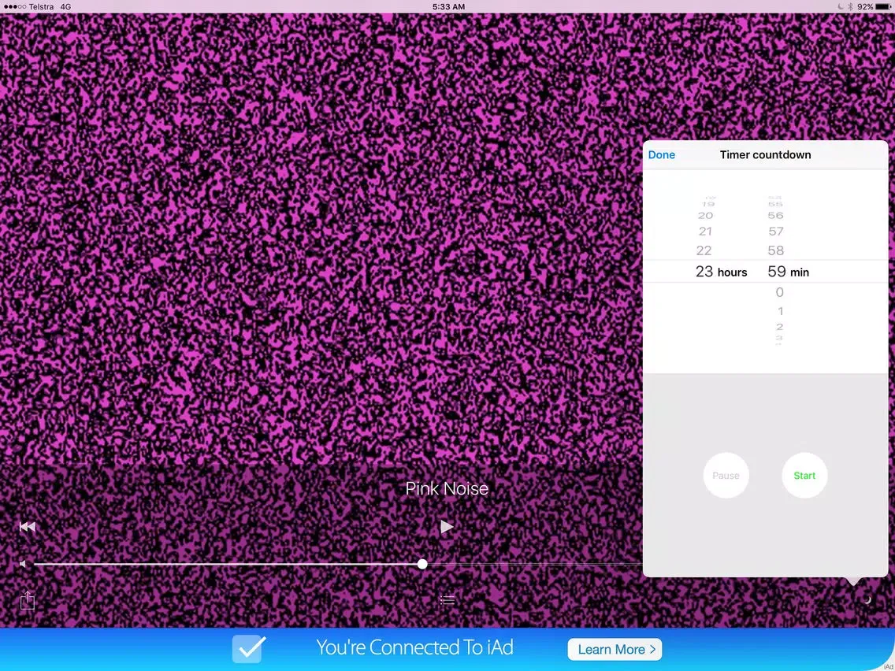Tap the clock showing 5:33 AM

[447, 7]
